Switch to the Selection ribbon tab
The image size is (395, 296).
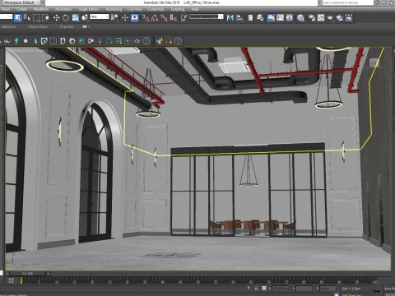pyautogui.click(x=8, y=26)
